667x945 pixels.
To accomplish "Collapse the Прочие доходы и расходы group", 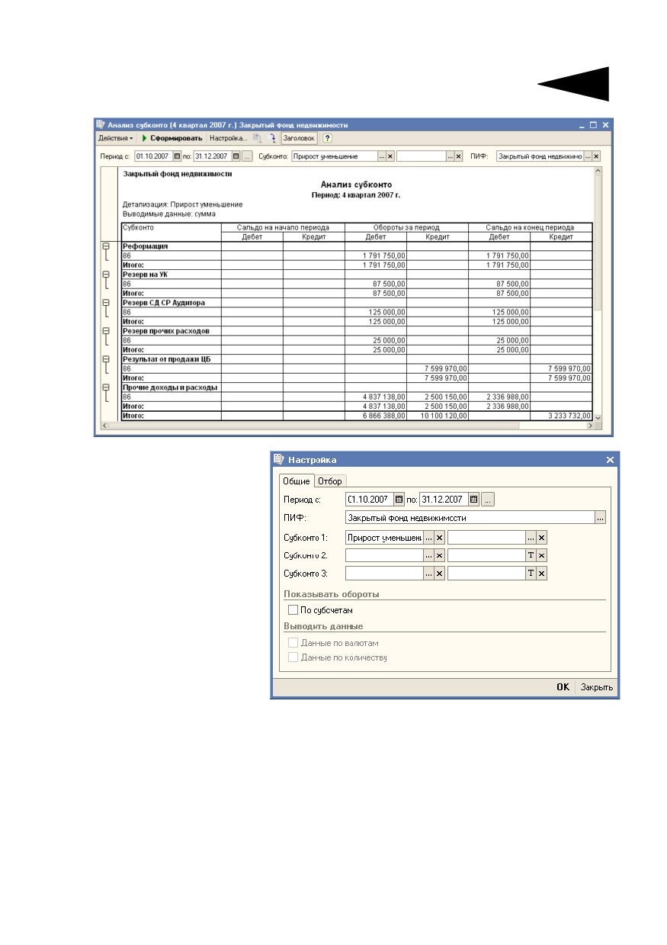I will pos(106,387).
